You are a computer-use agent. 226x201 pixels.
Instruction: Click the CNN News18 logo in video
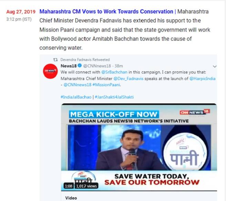click(195, 112)
